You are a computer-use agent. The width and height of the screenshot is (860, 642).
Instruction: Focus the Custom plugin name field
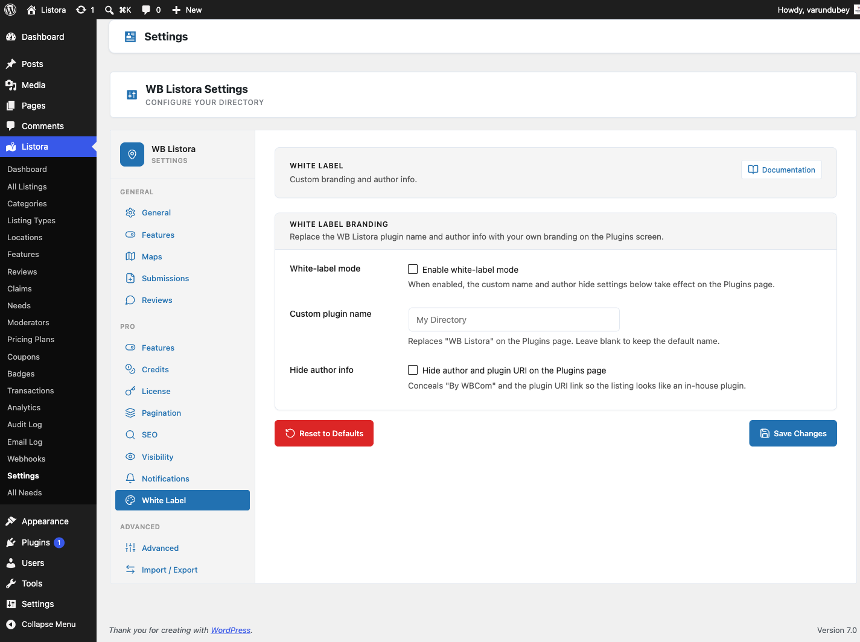pyautogui.click(x=514, y=319)
